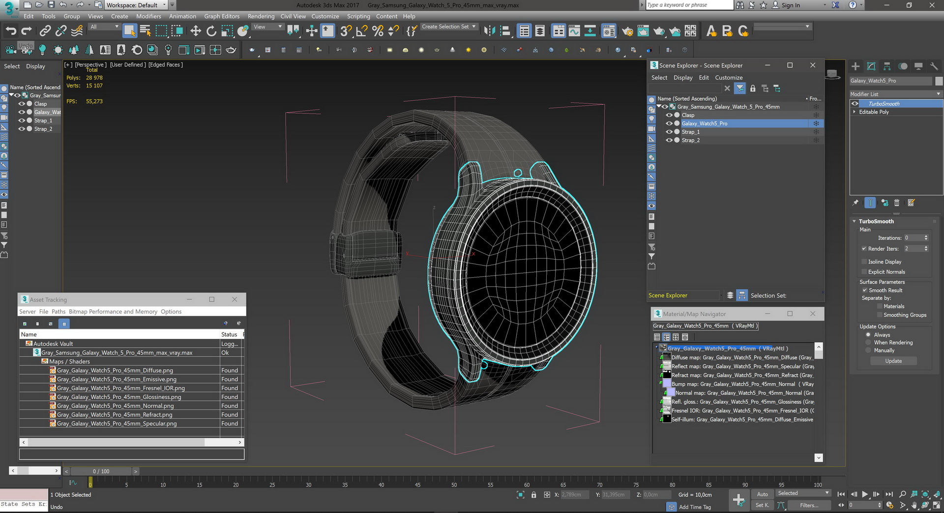Click the Remove modifier trash icon
Screen dimensions: 944x513
point(897,203)
